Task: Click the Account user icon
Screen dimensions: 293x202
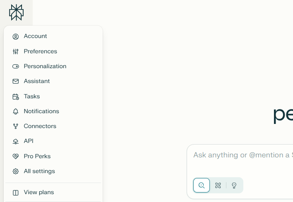Action: (x=16, y=36)
